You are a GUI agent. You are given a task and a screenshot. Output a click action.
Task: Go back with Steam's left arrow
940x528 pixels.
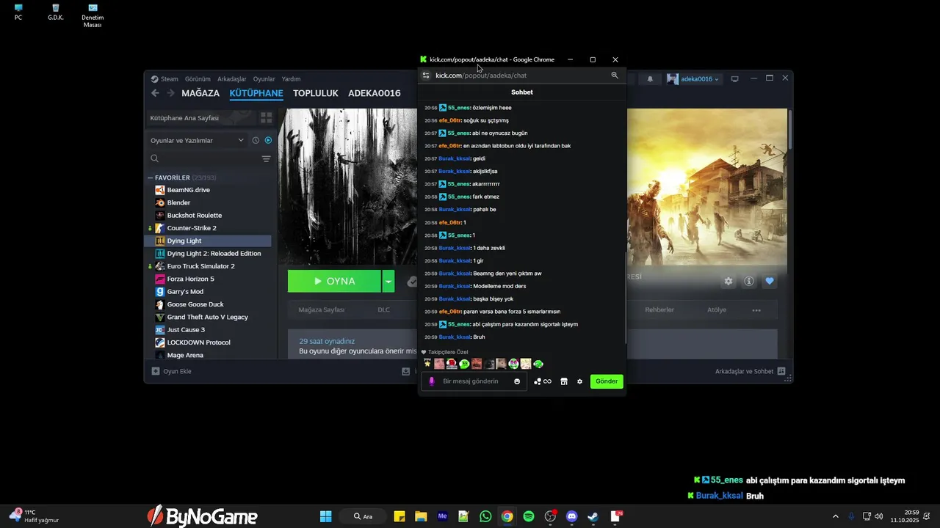tap(155, 93)
